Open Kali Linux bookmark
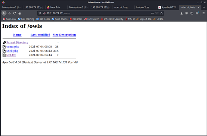 [x=9, y=19]
